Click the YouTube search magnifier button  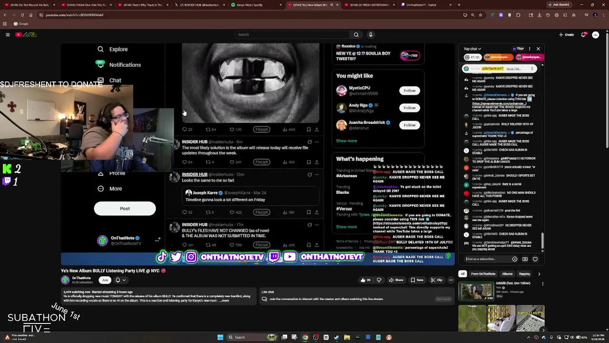356,34
